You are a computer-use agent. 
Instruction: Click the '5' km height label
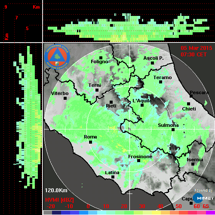coord(27,28)
